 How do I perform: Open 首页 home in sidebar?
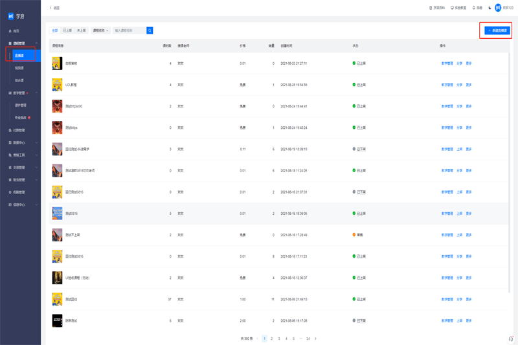(16, 30)
